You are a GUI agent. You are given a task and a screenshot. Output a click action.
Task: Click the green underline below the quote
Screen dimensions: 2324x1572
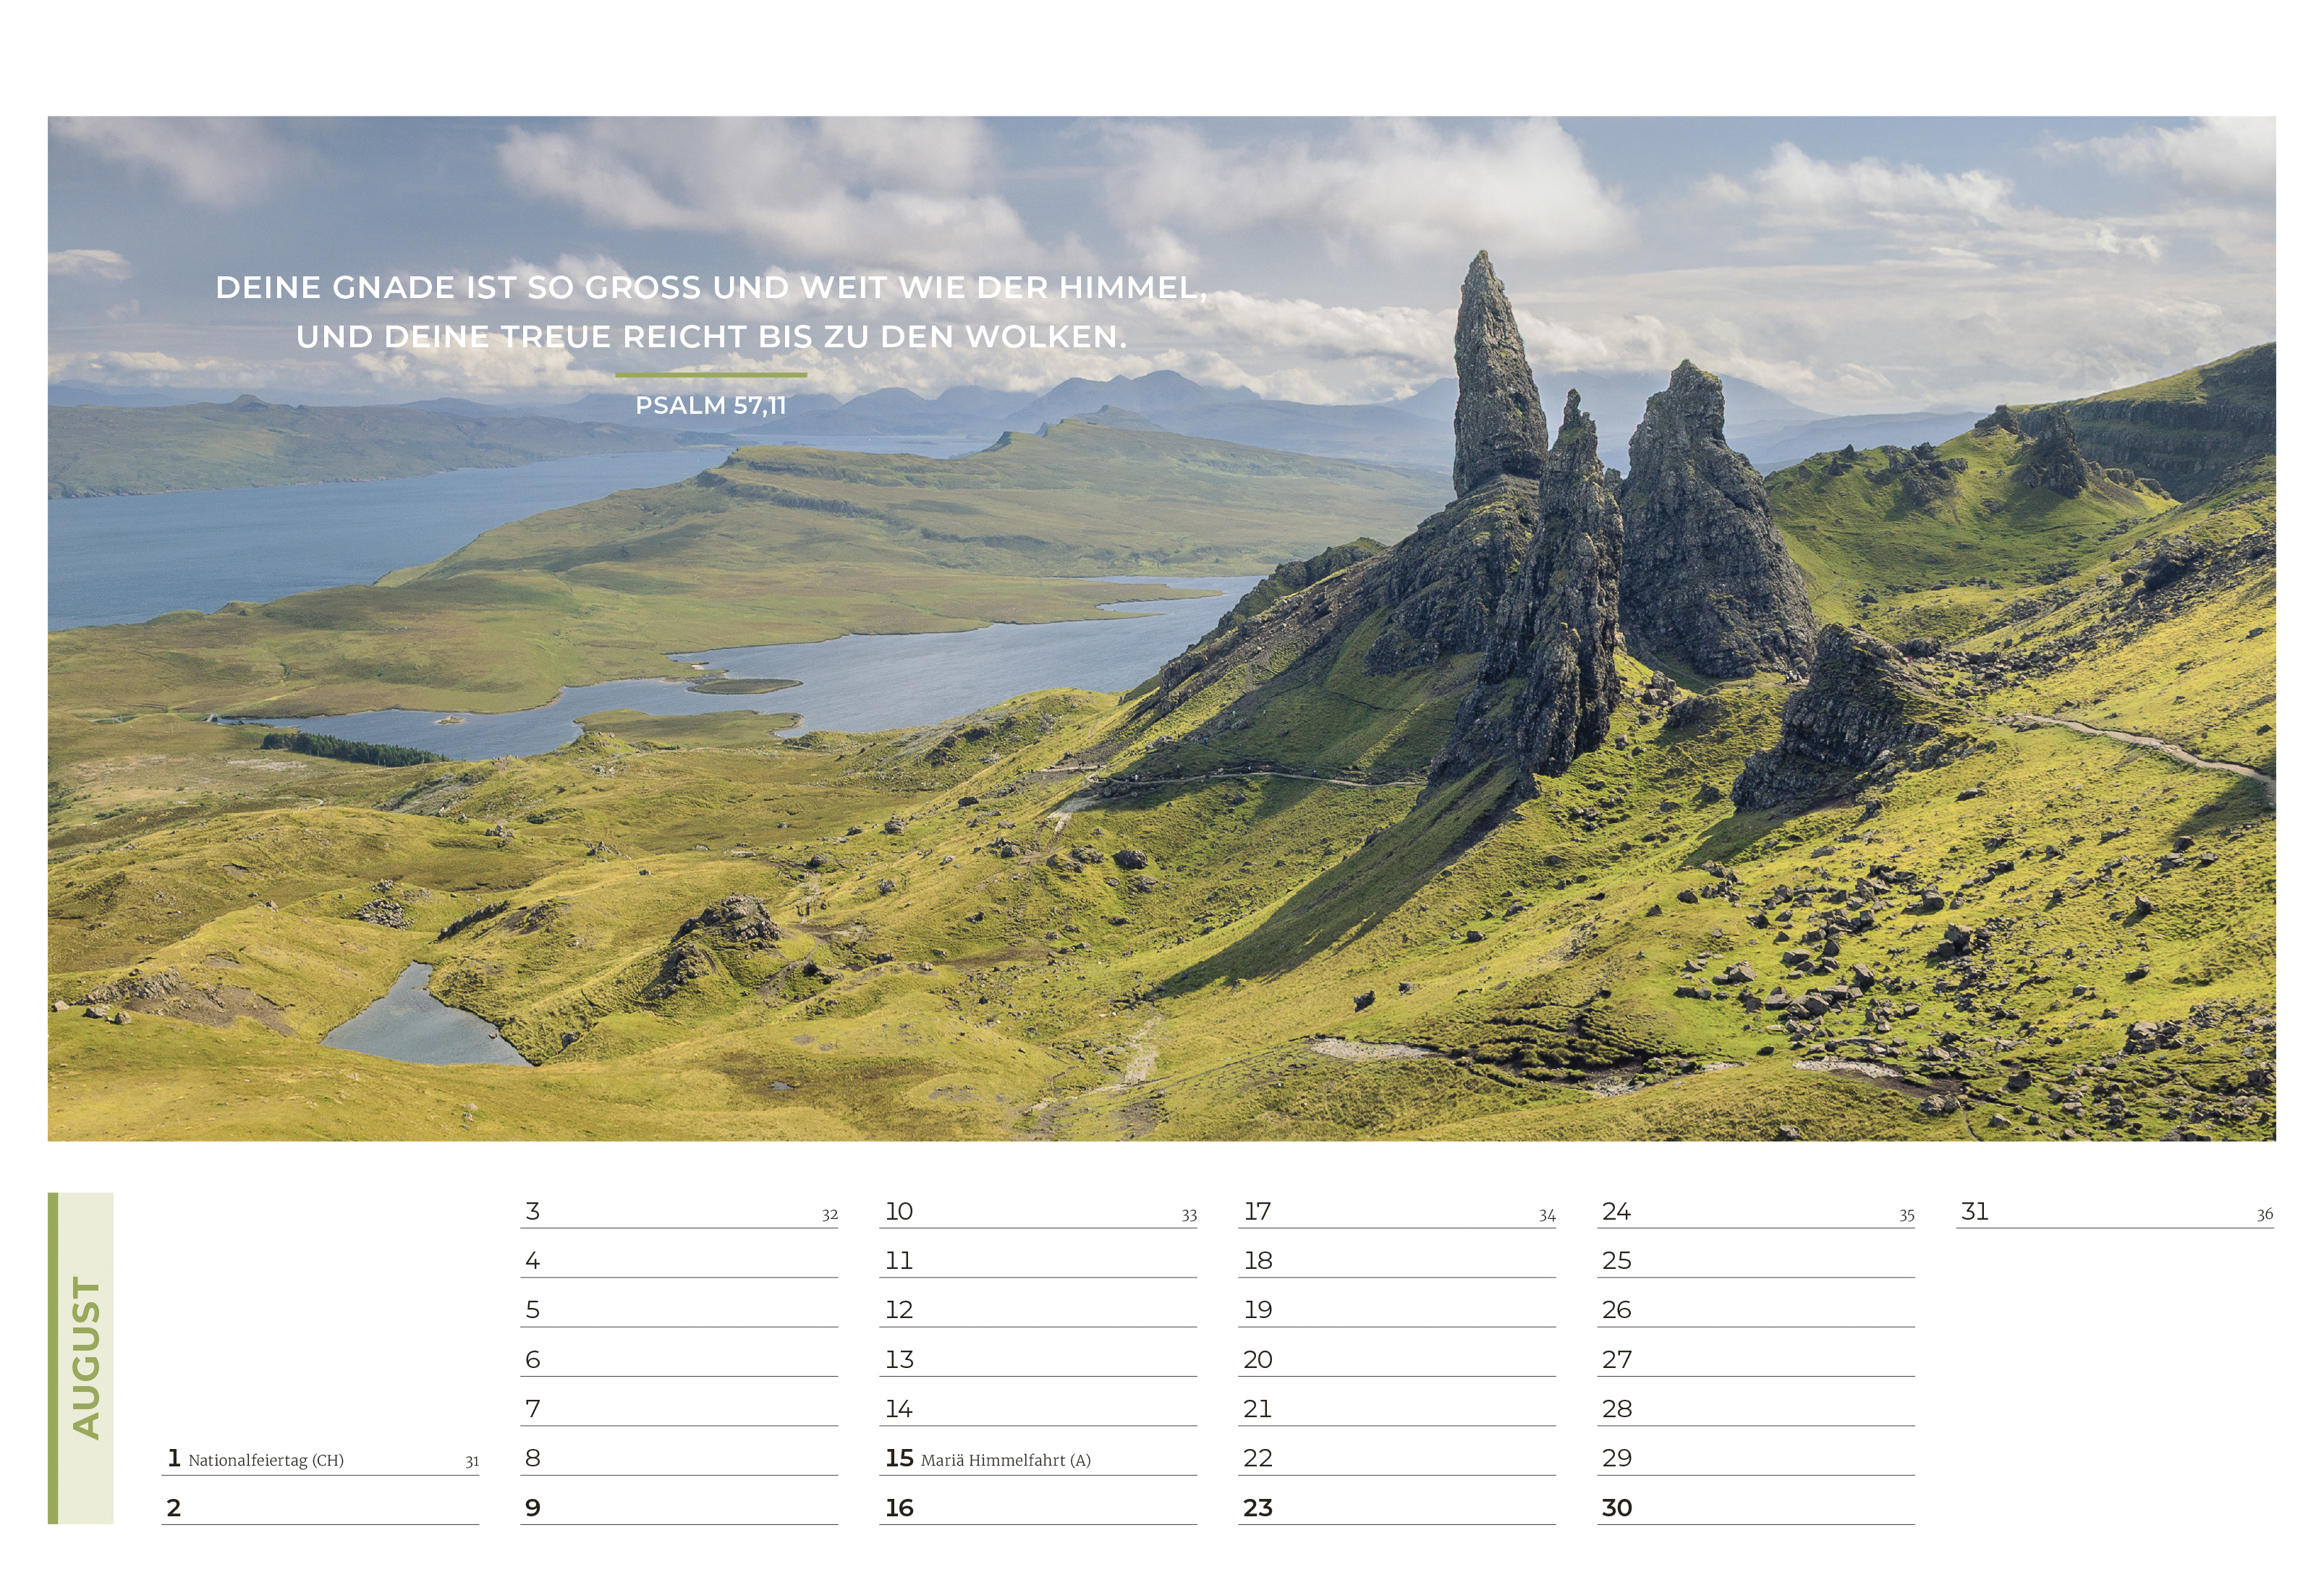pos(711,375)
